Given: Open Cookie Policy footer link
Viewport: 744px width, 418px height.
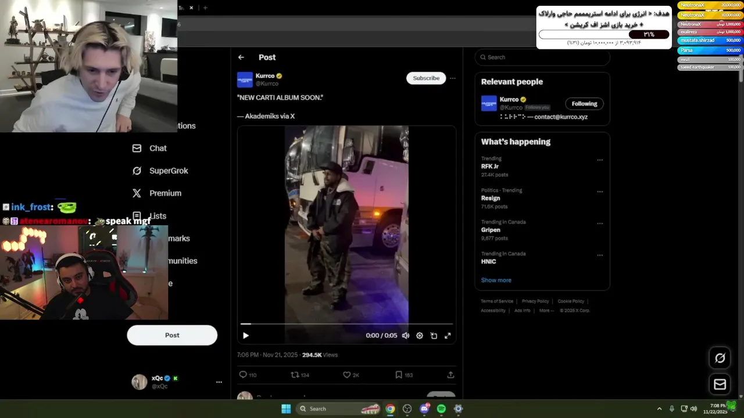Looking at the screenshot, I should tap(571, 301).
